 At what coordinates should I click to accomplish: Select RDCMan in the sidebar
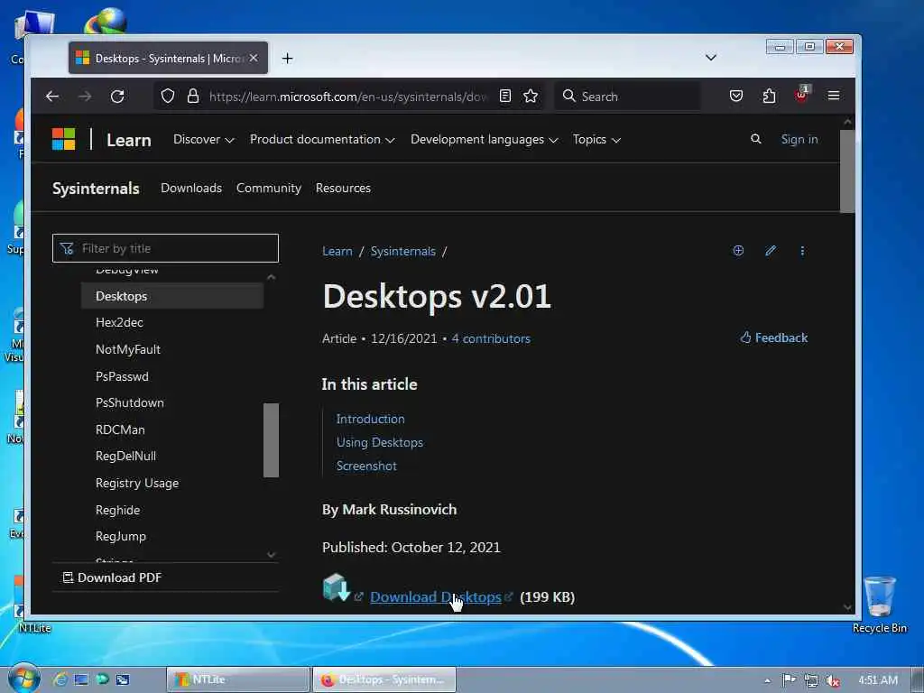120,430
